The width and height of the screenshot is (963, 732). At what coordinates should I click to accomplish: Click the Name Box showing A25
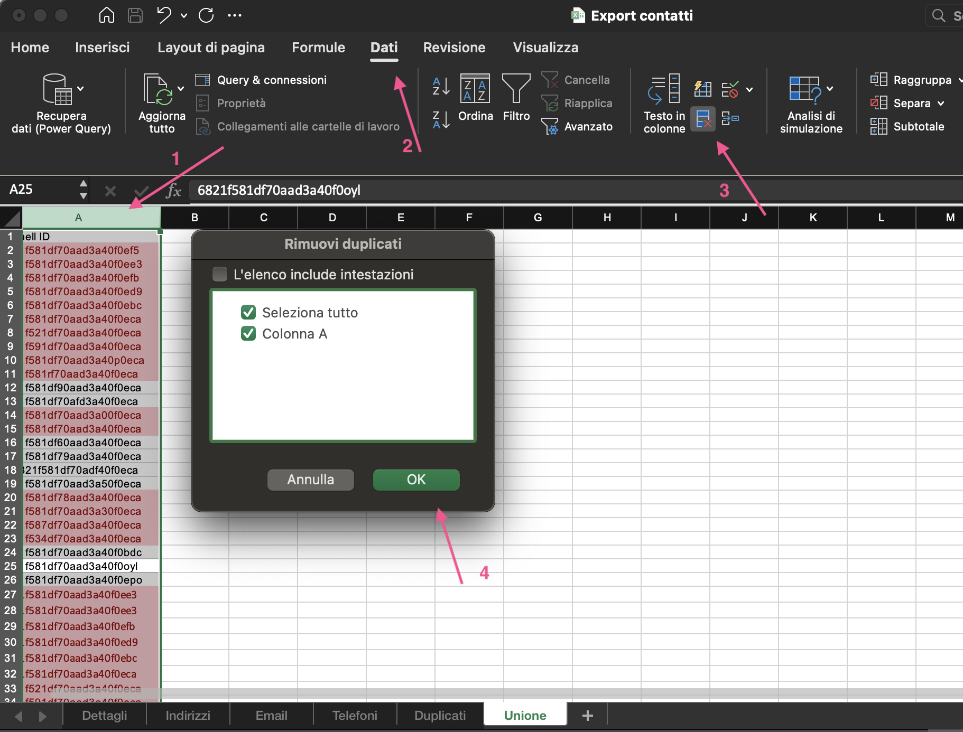(38, 189)
